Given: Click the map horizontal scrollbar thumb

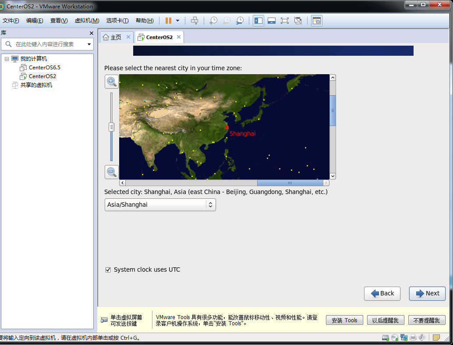Looking at the screenshot, I should pyautogui.click(x=290, y=183).
